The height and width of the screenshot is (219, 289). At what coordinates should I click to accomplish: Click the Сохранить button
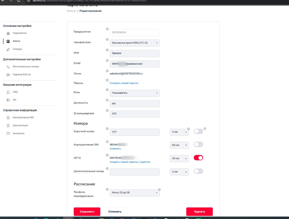pyautogui.click(x=87, y=212)
